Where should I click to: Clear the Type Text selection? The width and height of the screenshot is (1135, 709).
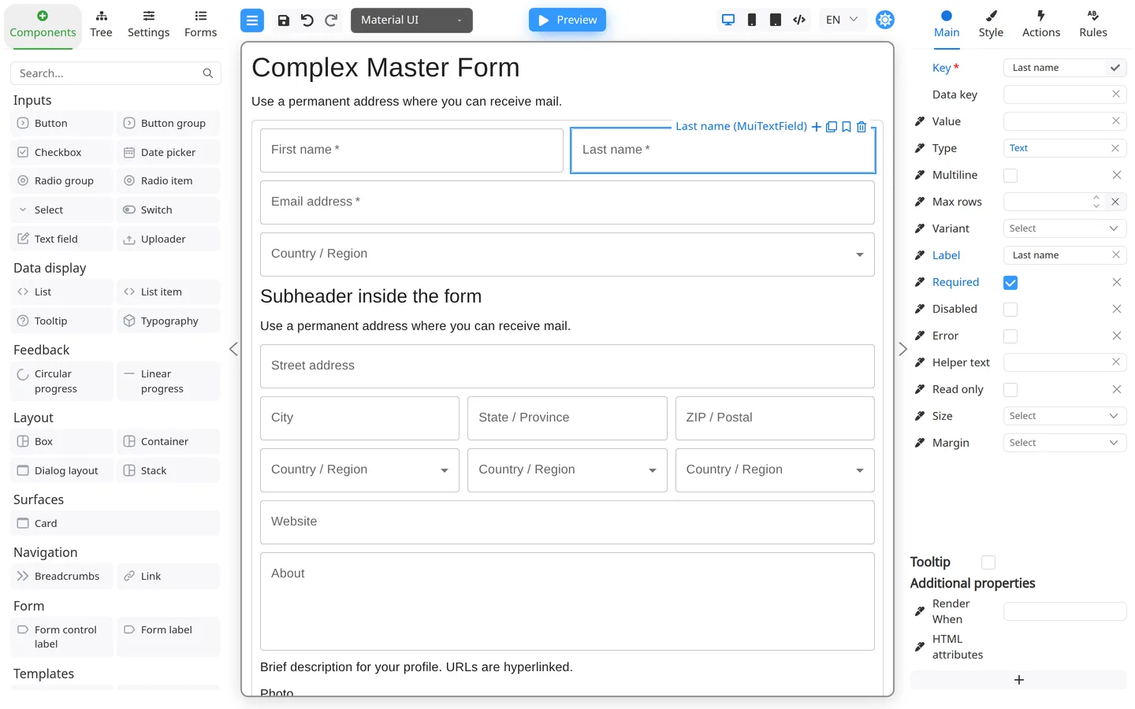(1115, 148)
